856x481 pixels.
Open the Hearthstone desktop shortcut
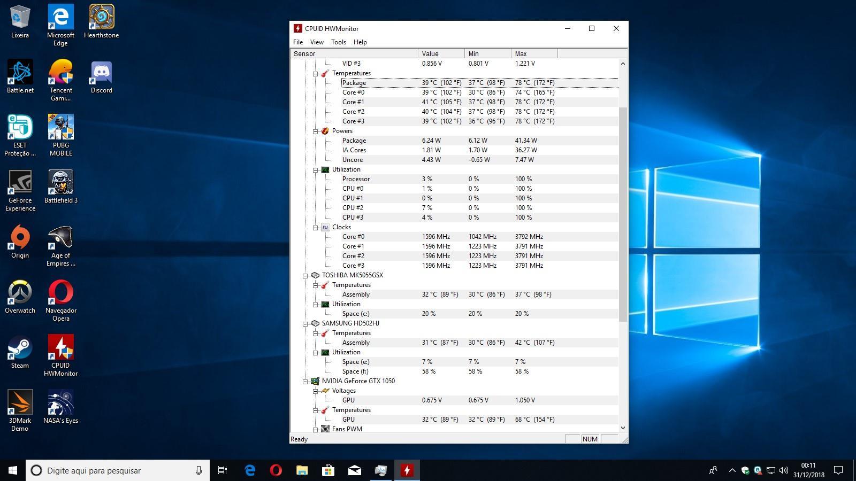(101, 21)
